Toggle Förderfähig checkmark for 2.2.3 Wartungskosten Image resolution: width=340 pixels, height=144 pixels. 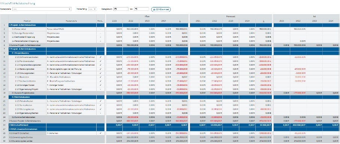point(101,109)
